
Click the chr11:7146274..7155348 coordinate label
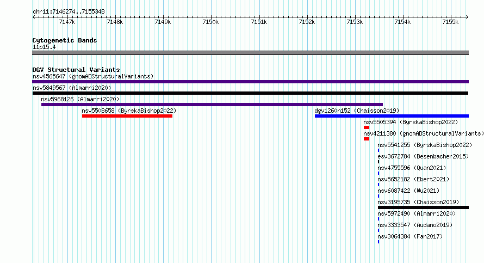coord(69,11)
